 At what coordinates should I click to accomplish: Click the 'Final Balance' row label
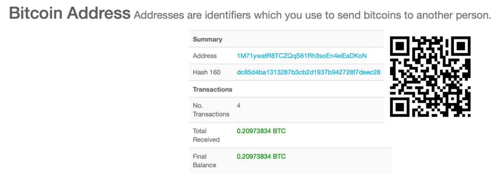[x=204, y=161]
